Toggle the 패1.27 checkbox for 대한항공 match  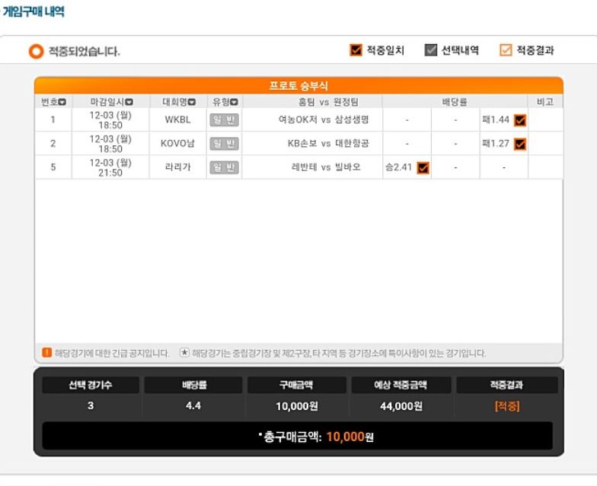(x=519, y=144)
